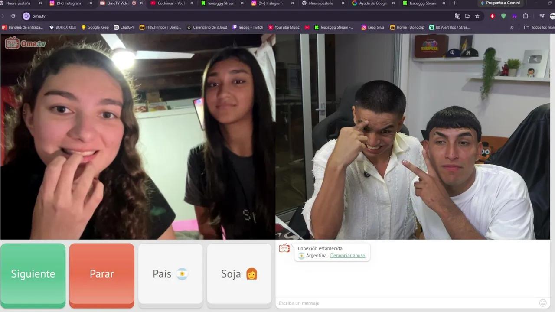The height and width of the screenshot is (312, 555).
Task: Open the emoji picker in chat
Action: tap(543, 303)
